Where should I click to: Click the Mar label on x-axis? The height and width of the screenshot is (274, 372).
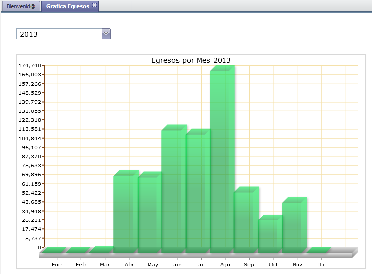click(105, 265)
